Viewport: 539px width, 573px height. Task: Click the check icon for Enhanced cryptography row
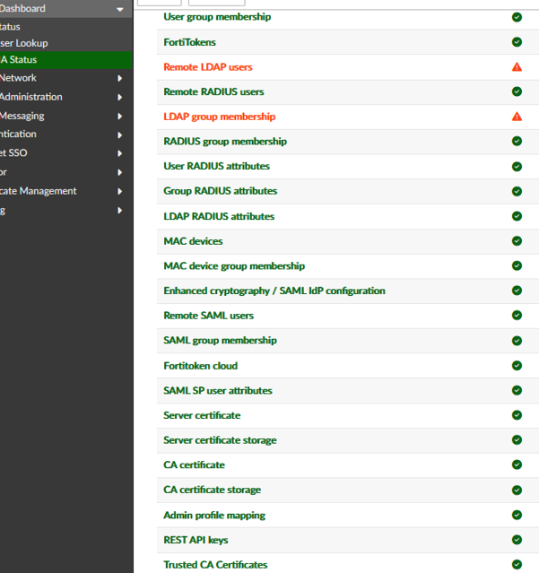517,291
